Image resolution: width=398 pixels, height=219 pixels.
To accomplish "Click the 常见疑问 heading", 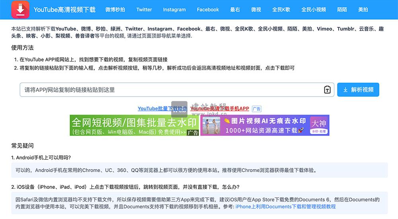I will [22, 146].
